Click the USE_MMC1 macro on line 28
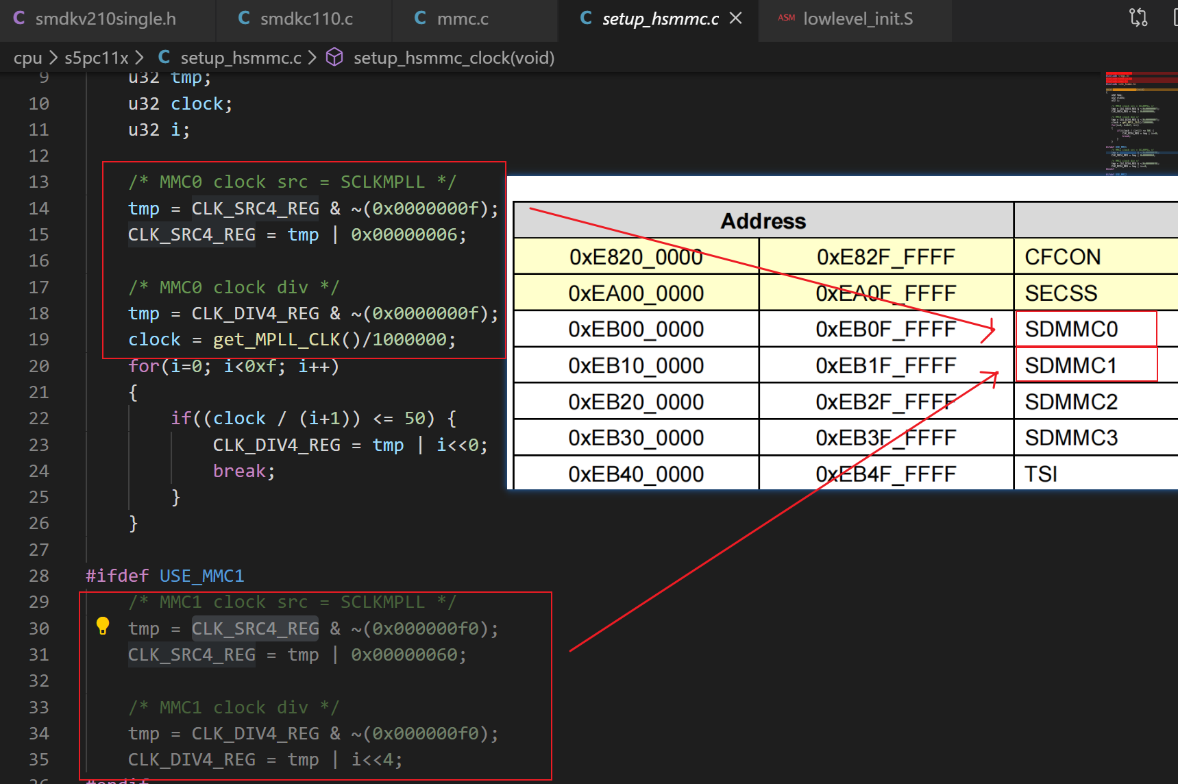1178x784 pixels. pyautogui.click(x=201, y=576)
